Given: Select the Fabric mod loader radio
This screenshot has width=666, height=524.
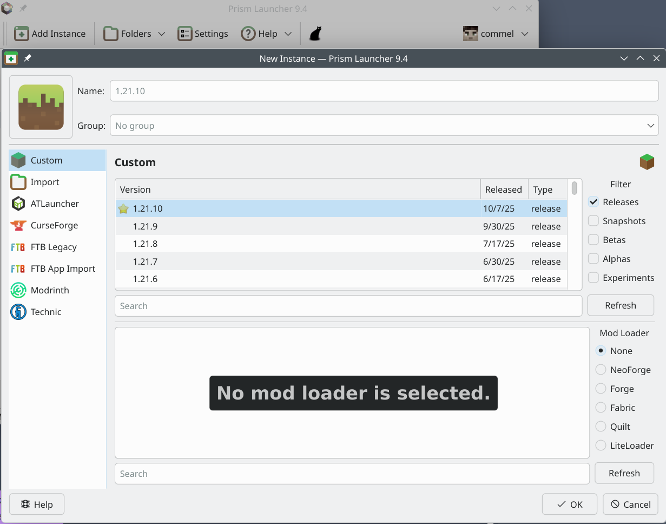Looking at the screenshot, I should tap(601, 408).
